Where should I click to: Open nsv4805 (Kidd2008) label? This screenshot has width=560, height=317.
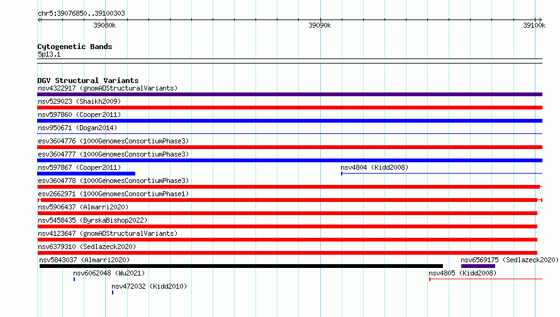tap(462, 273)
